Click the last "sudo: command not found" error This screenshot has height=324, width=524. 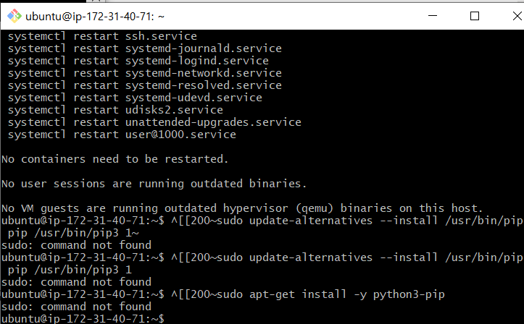(x=76, y=307)
